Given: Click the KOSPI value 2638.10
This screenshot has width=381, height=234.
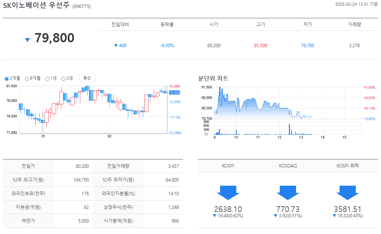Looking at the screenshot, I should 228,209.
